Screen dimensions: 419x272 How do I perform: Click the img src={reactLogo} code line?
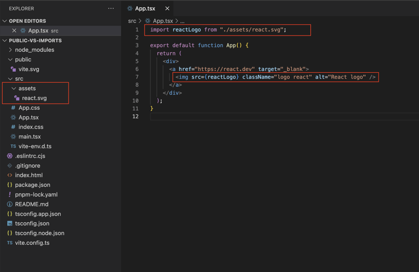tap(275, 77)
